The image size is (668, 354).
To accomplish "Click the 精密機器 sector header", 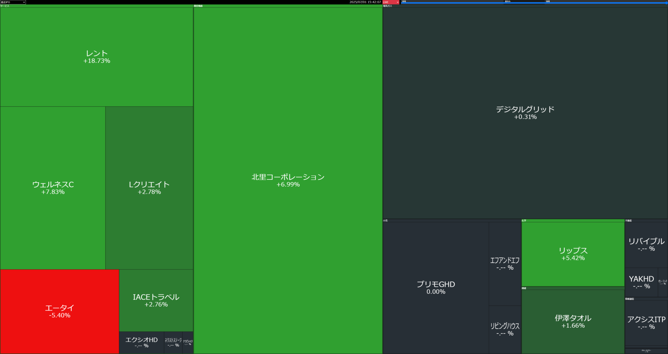I will (288, 6).
